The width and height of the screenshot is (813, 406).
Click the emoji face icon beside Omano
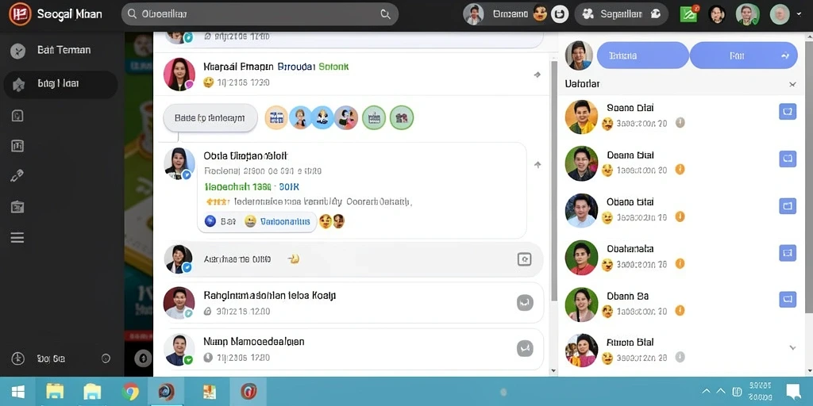540,14
